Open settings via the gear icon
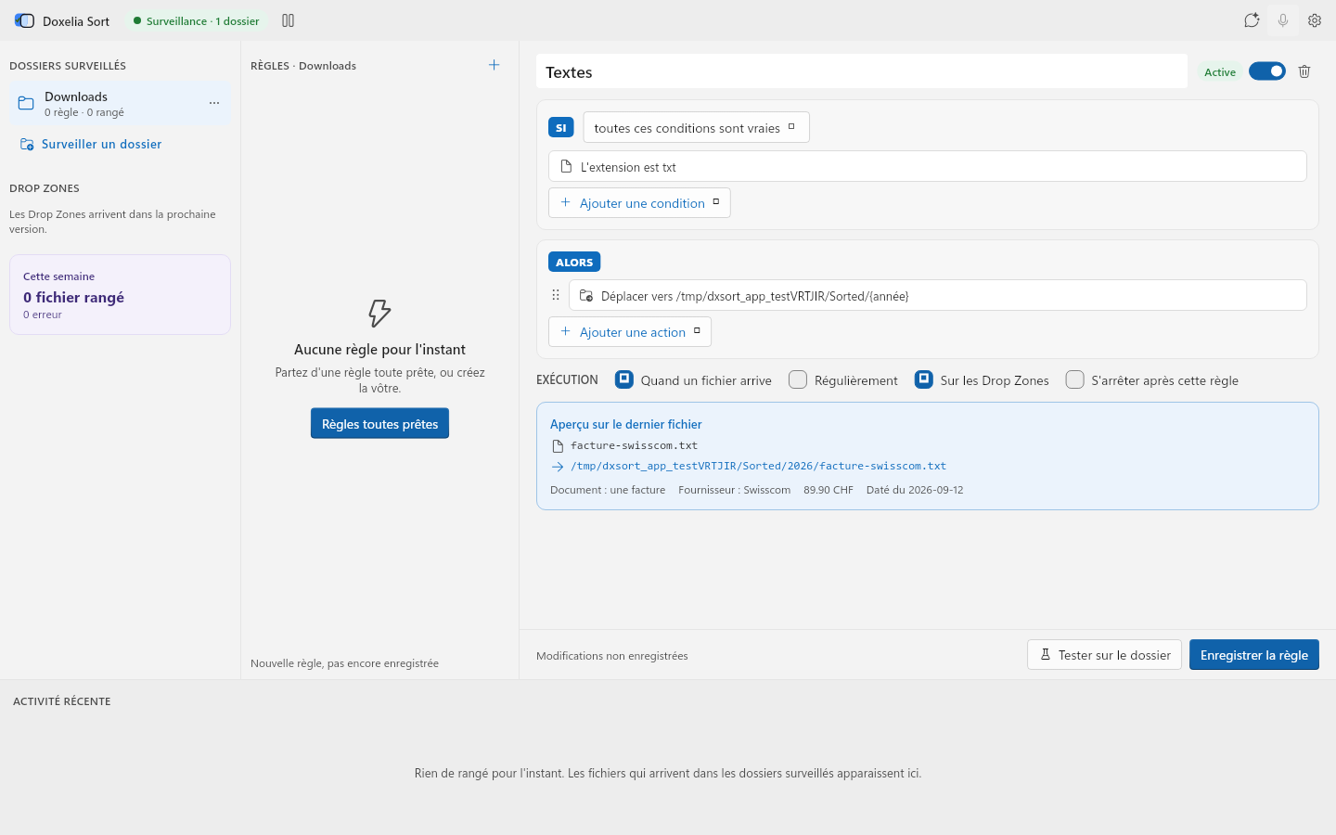 tap(1315, 20)
